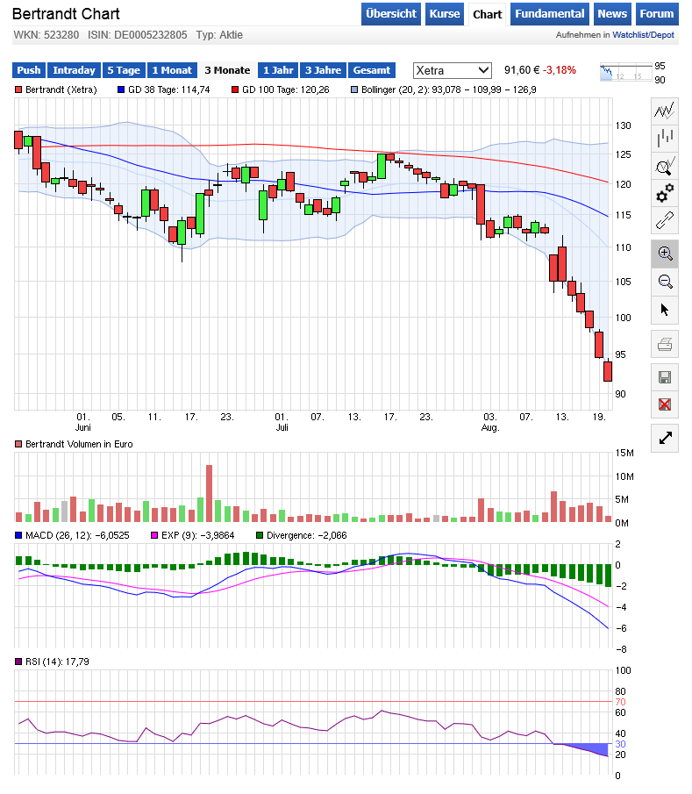Print the chart via printer icon

click(x=664, y=345)
